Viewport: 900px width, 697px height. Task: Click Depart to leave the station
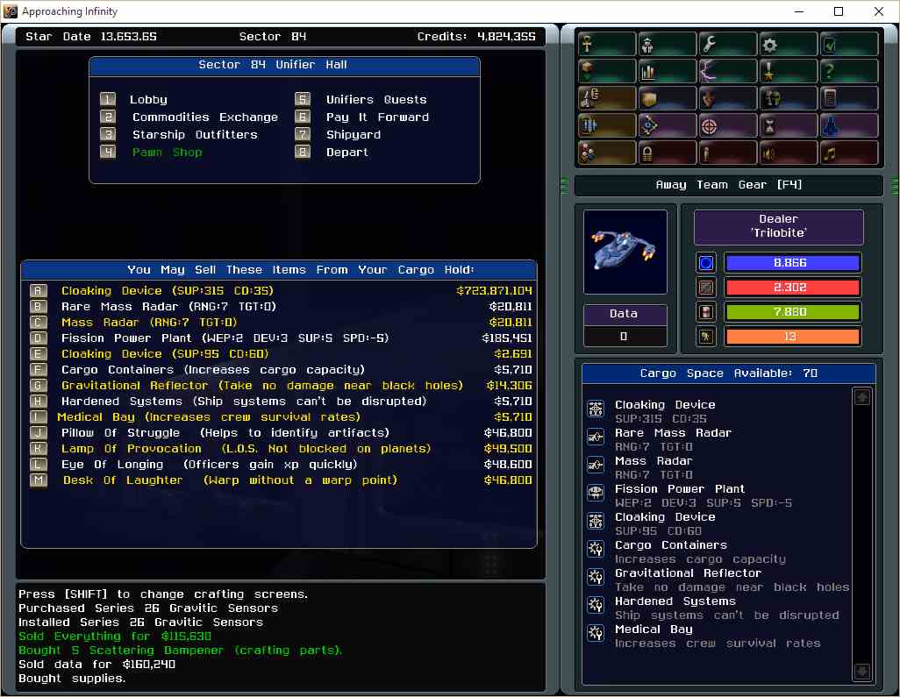coord(346,153)
